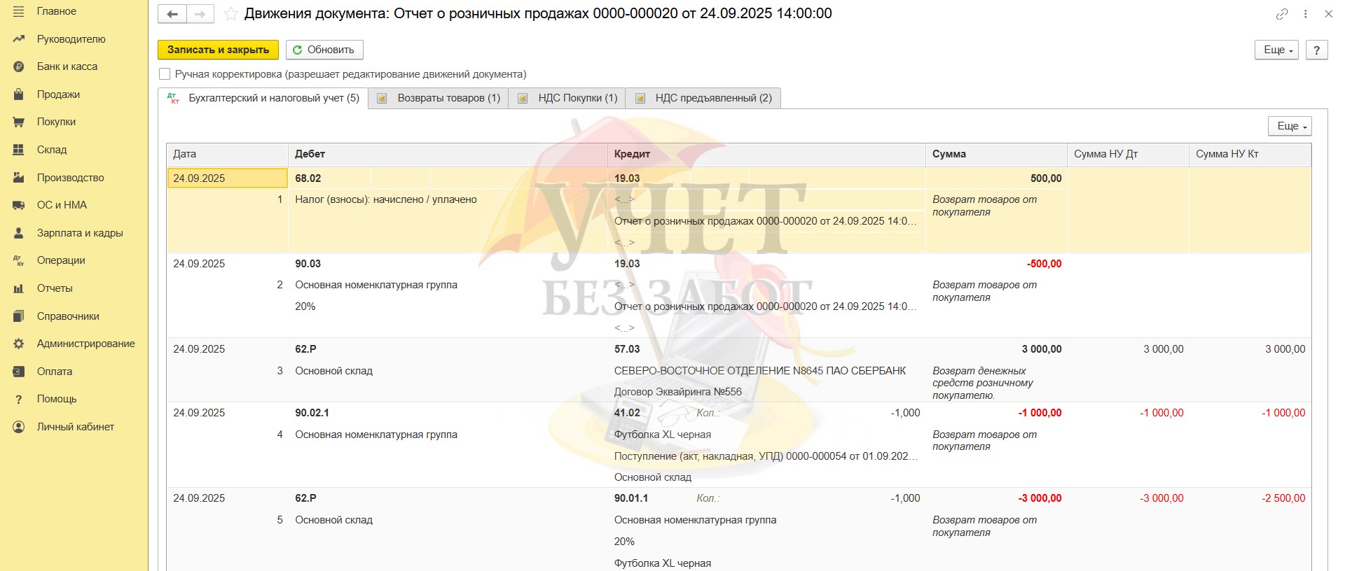This screenshot has height=571, width=1345.
Task: Click the Личный кабинет user icon
Action: tap(19, 427)
